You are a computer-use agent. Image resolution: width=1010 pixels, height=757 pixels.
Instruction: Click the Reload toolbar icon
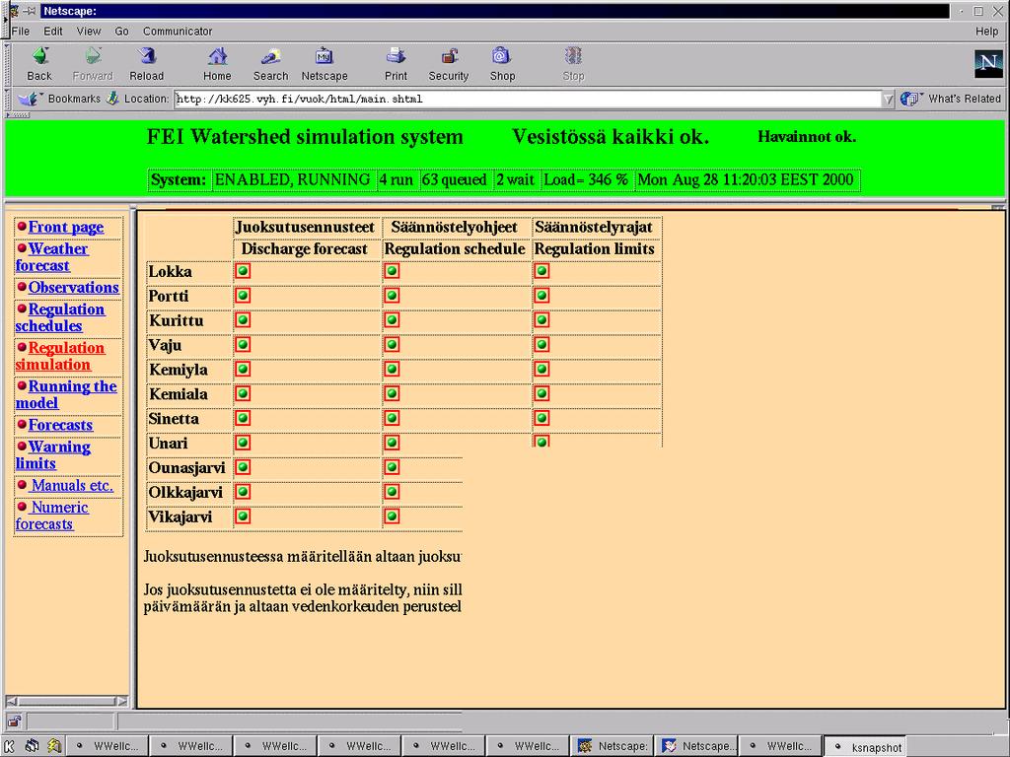click(147, 56)
